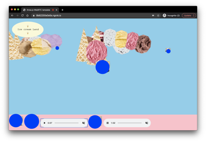Viewport: 206px width, 142px height.
Task: Click the large blue circle avatar in scene
Action: point(103,67)
